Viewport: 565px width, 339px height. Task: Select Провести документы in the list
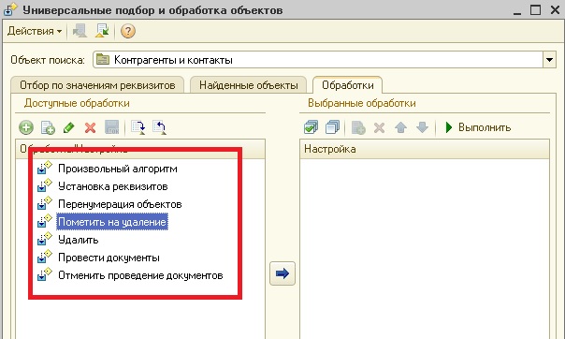(109, 258)
